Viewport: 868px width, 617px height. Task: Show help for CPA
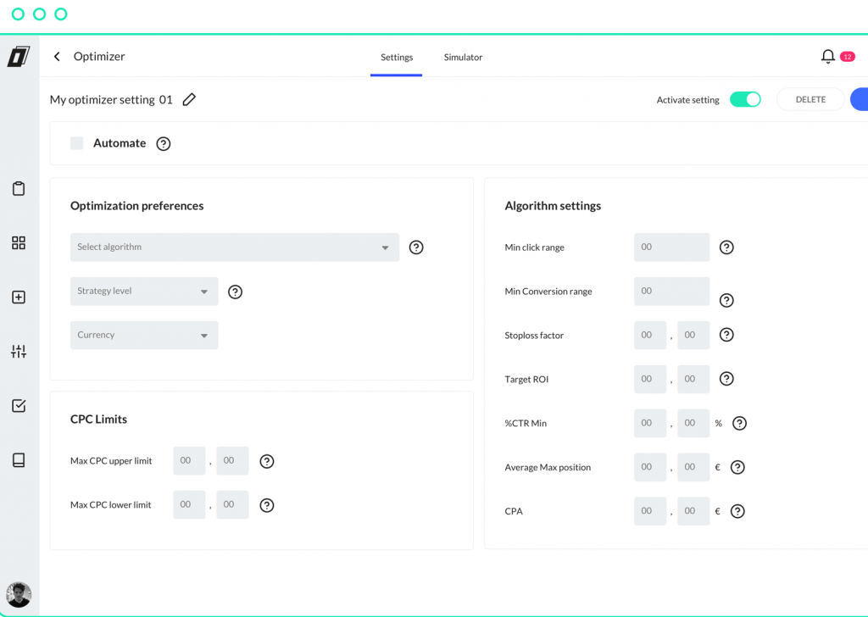point(737,511)
